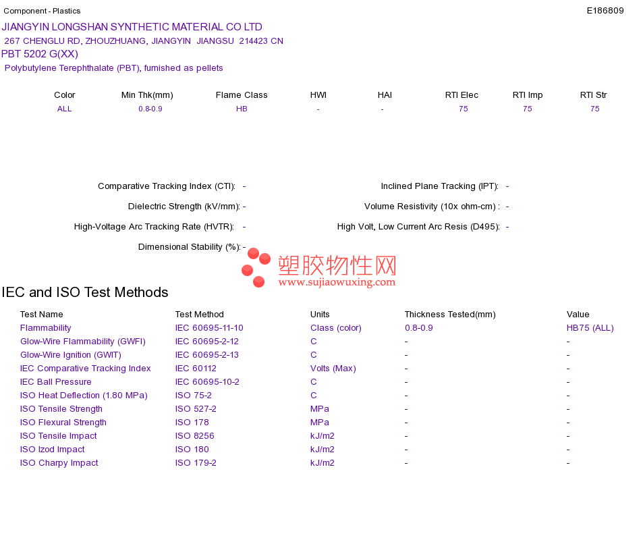Click the RTI Elec column header
The image size is (641, 540).
tap(462, 95)
